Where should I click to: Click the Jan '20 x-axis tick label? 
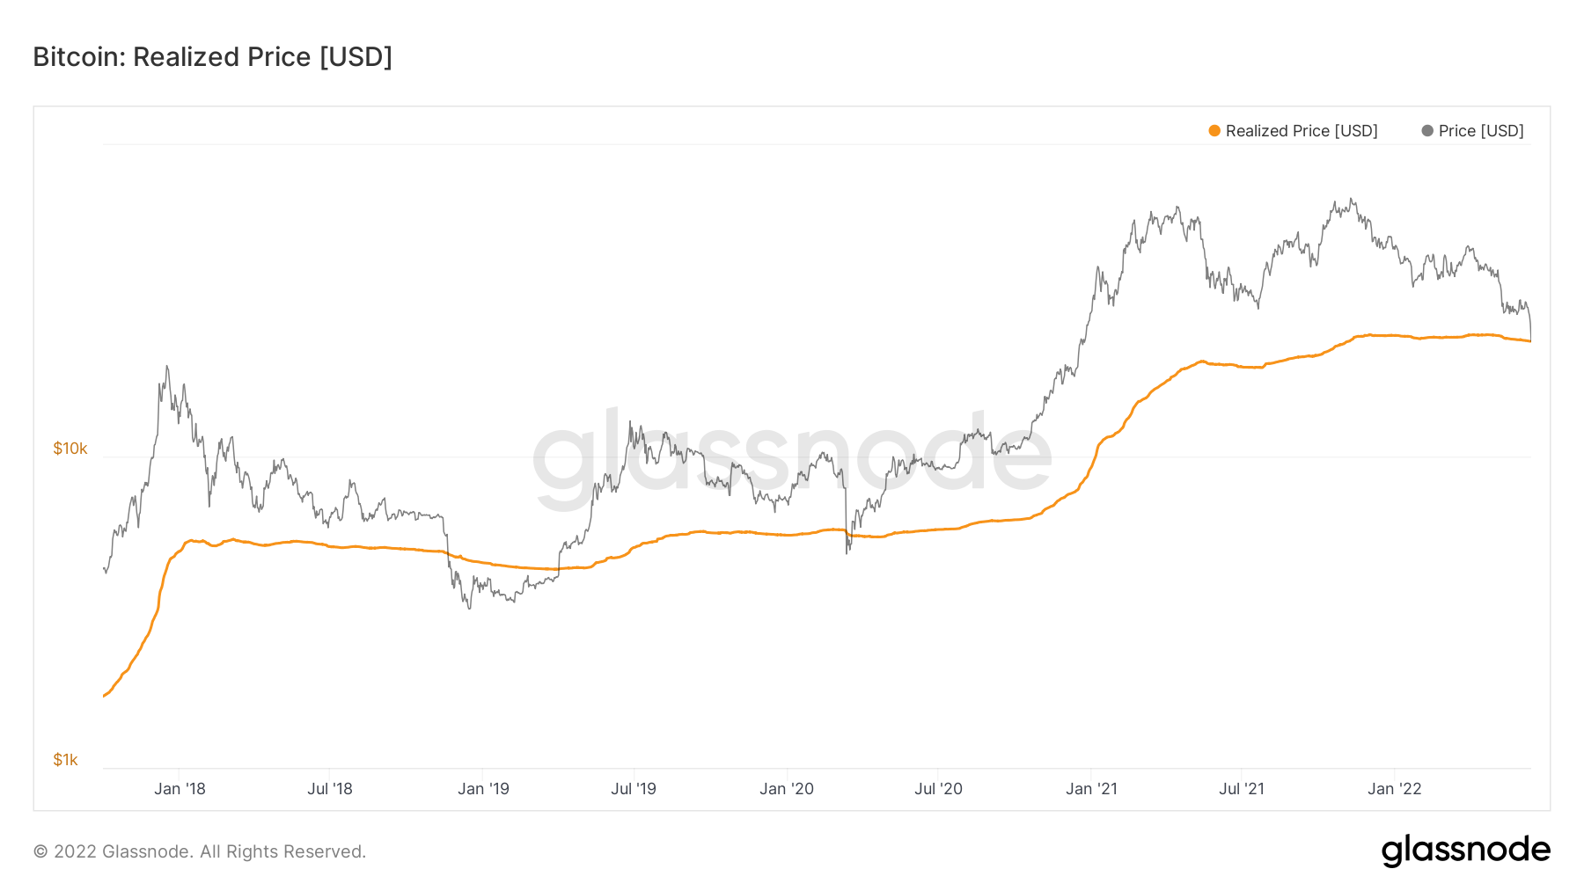pyautogui.click(x=787, y=789)
